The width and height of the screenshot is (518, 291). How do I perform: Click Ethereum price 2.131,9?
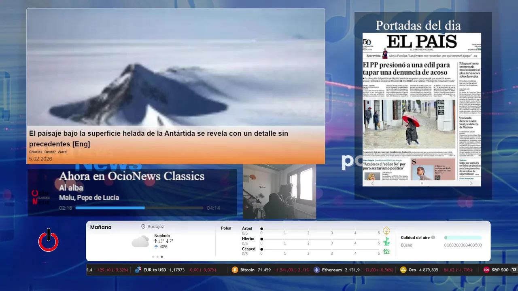352,270
